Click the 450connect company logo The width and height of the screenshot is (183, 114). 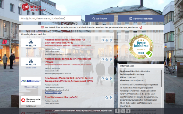tap(31, 81)
